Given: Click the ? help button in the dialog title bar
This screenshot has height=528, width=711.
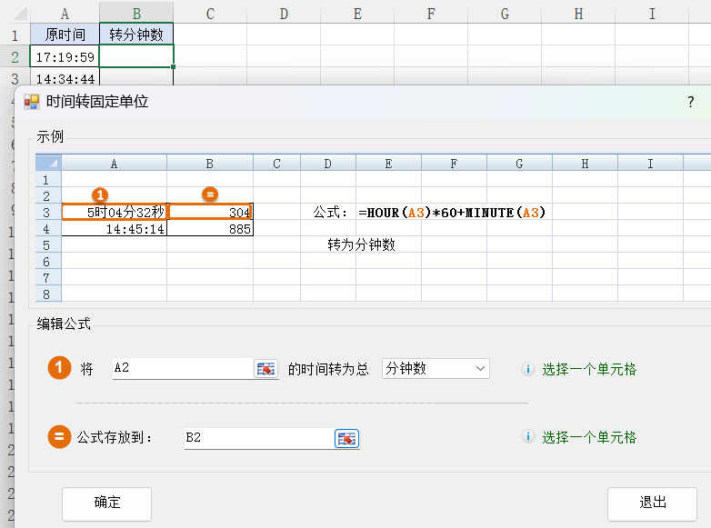Looking at the screenshot, I should pyautogui.click(x=690, y=102).
